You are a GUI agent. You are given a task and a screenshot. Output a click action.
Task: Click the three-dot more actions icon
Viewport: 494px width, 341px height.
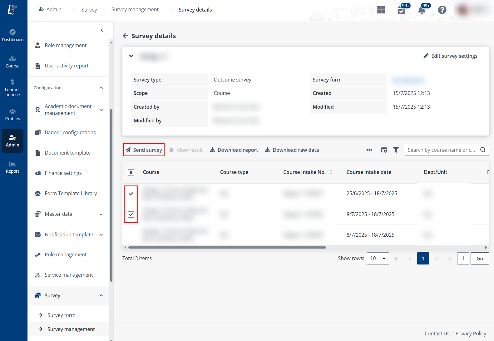(369, 150)
